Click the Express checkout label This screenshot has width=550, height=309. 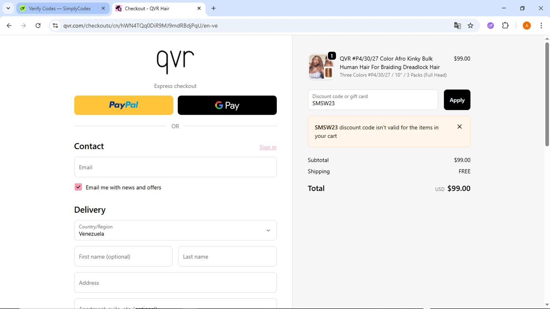(175, 86)
